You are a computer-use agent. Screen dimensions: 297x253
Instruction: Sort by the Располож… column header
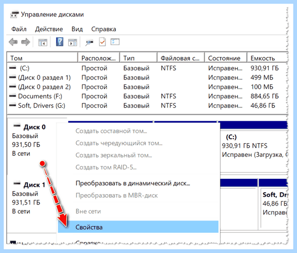(x=99, y=58)
